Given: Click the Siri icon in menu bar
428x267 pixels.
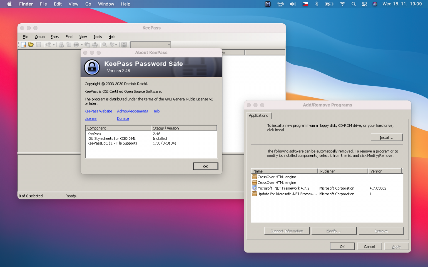Looking at the screenshot, I should click(375, 4).
